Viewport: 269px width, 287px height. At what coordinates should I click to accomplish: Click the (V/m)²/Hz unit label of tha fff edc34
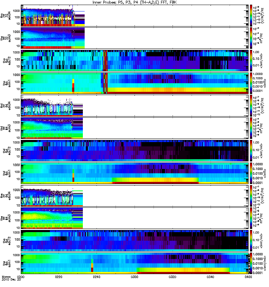[x=263, y=15]
